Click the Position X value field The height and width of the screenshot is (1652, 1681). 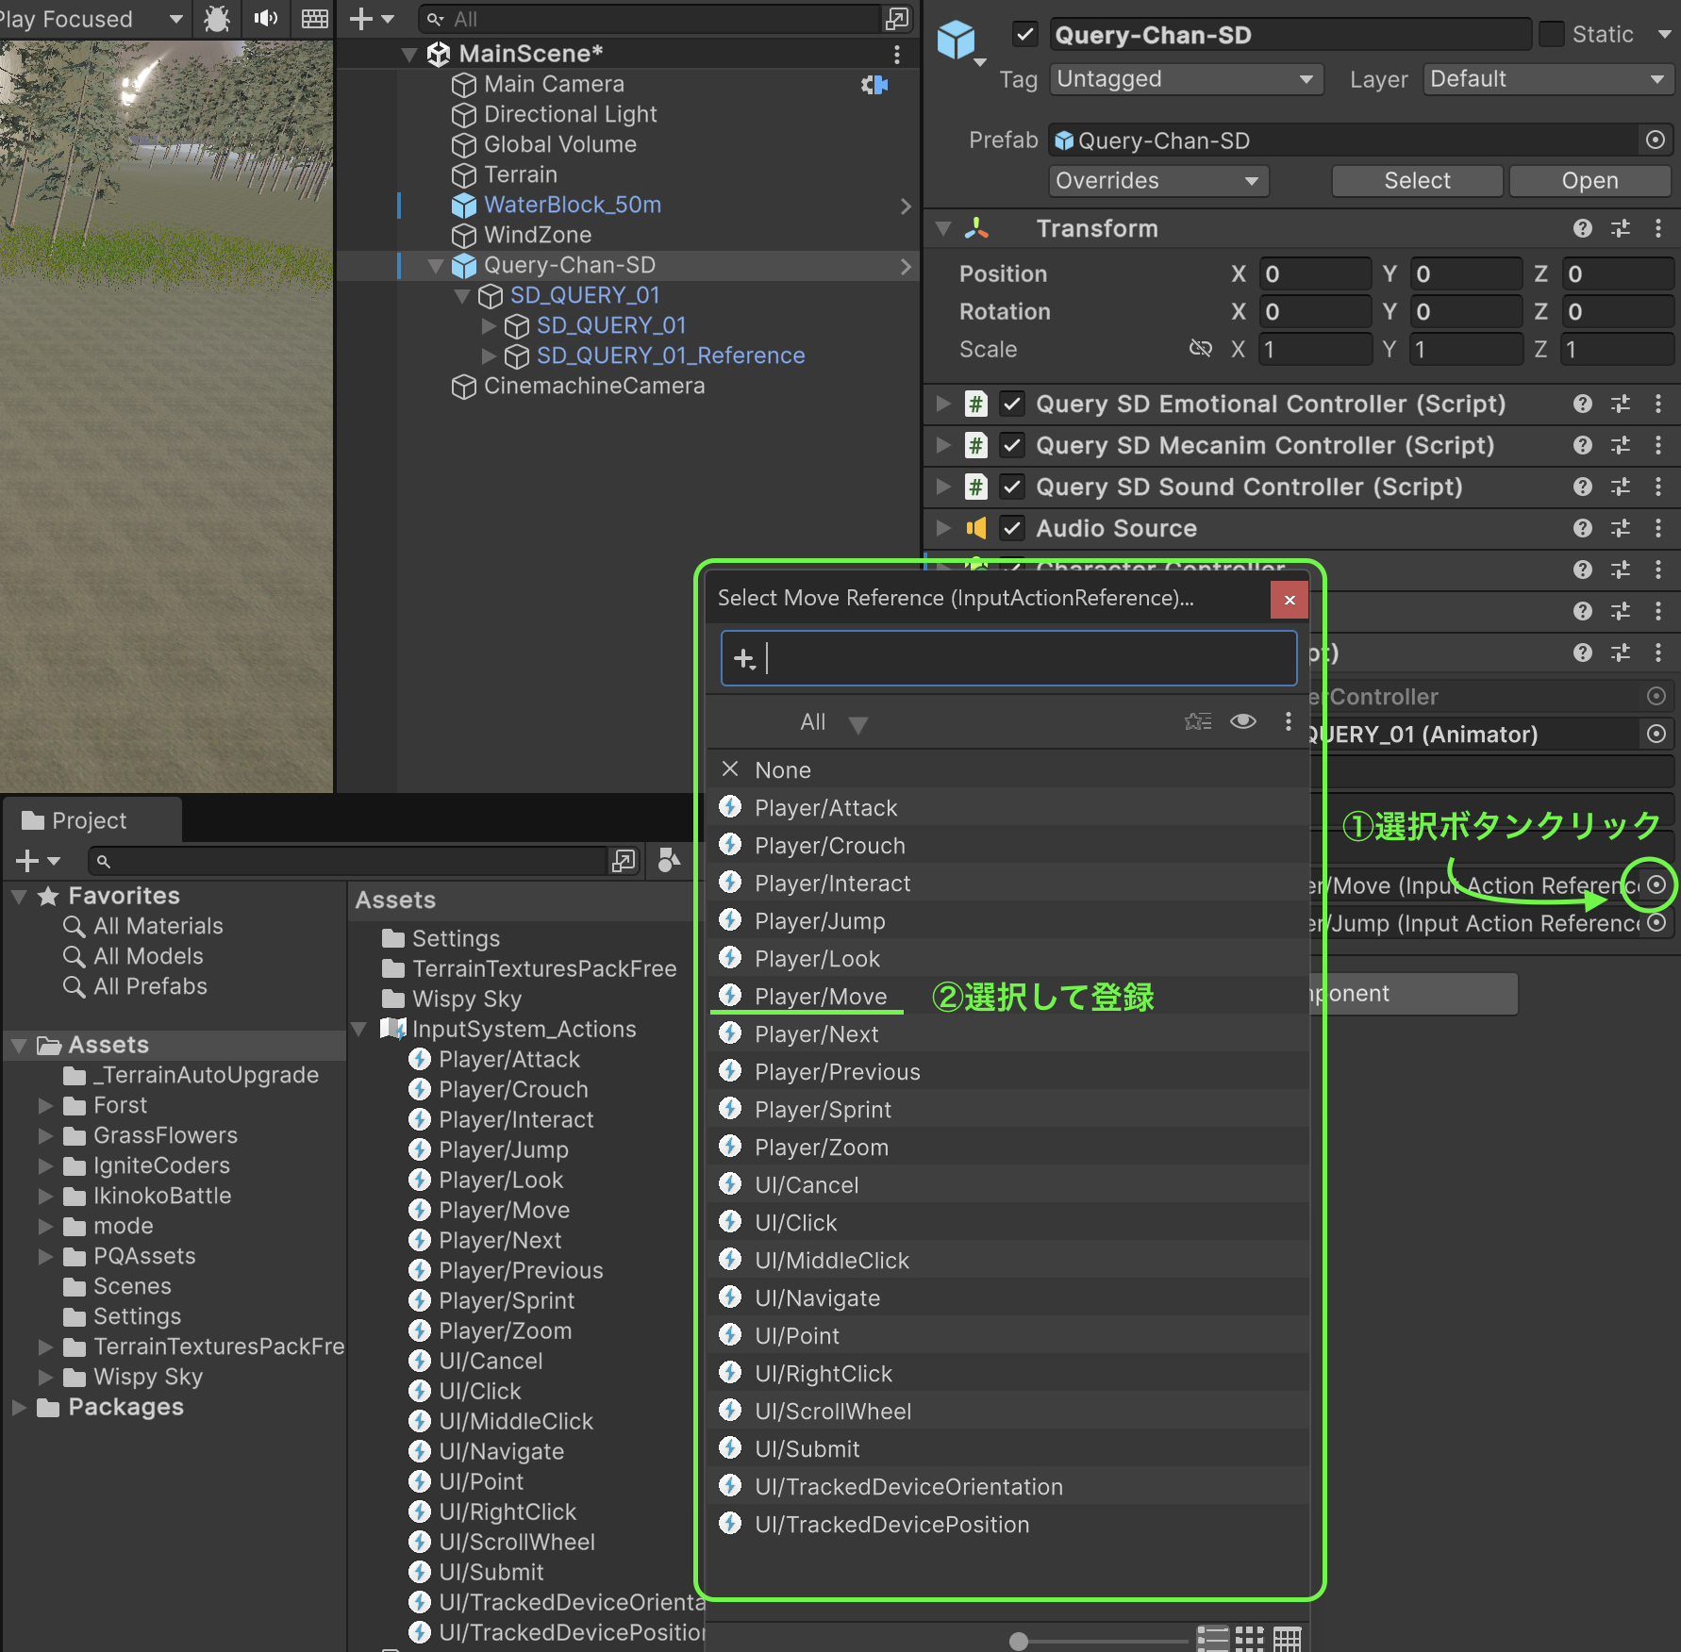click(1315, 273)
